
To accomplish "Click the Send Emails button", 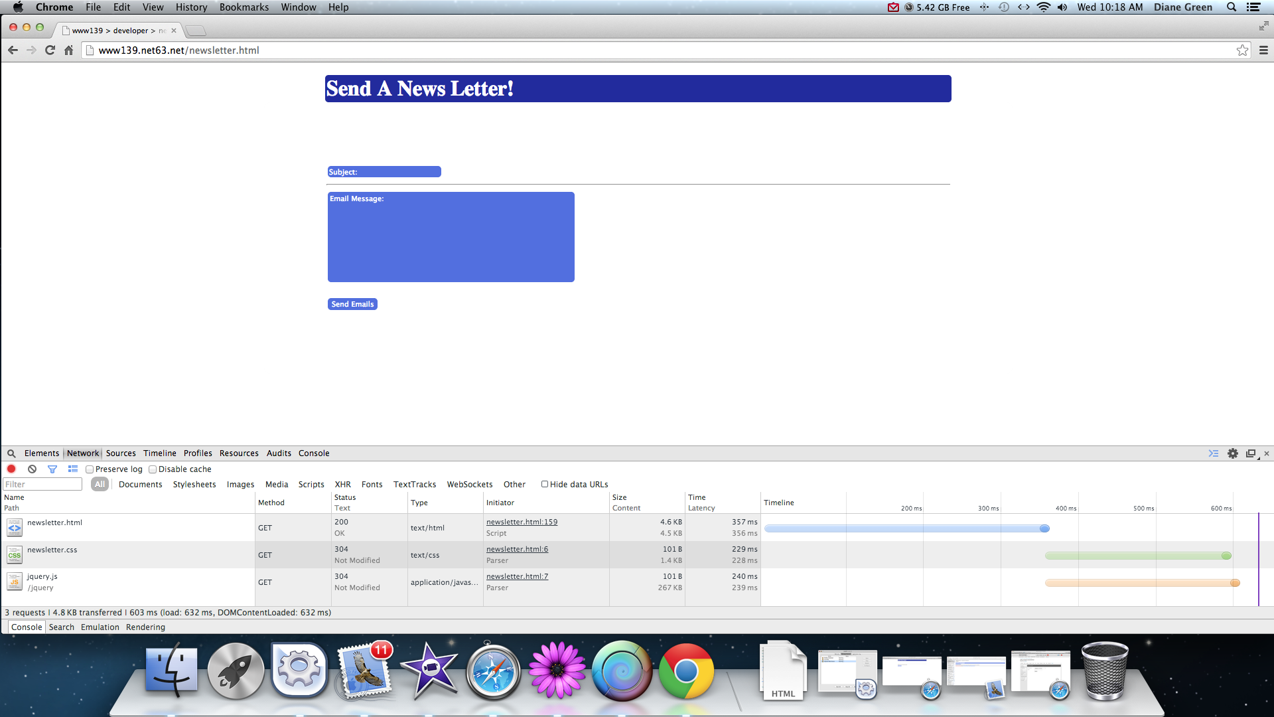I will tap(352, 304).
